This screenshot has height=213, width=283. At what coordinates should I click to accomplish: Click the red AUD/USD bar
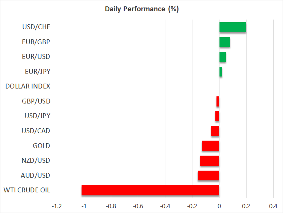[208, 175]
